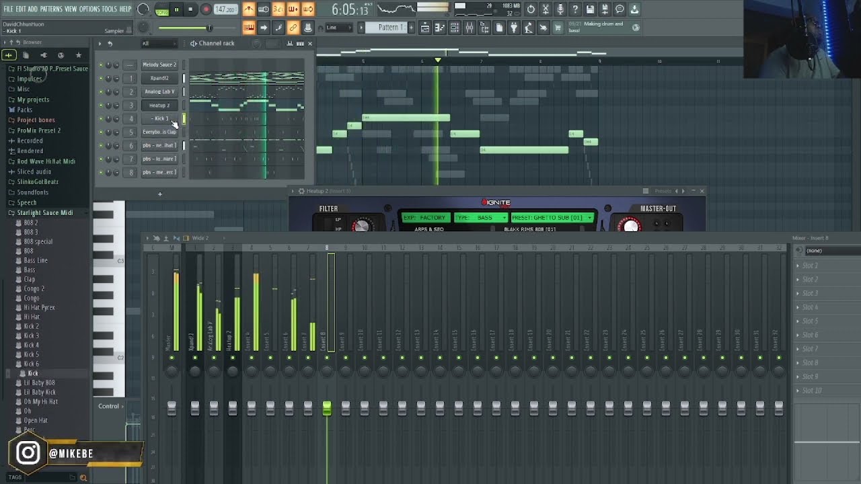Open the chat bubble news icon
This screenshot has width=861, height=484.
click(620, 9)
